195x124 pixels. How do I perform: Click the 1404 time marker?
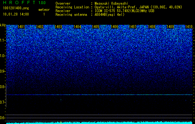coord(78,27)
